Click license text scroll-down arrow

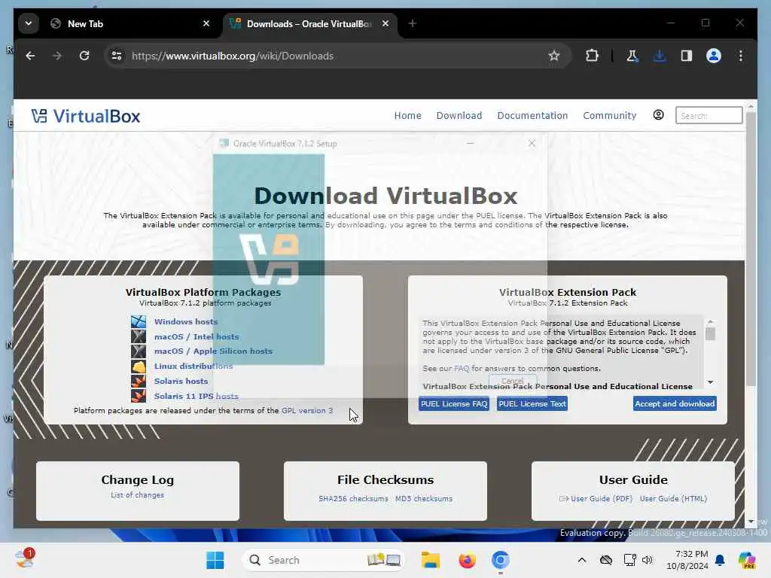point(711,382)
